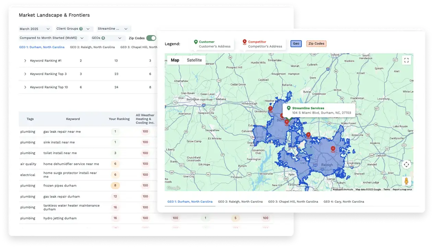Click keyword 'gas leak repair near me'
This screenshot has height=248, width=434.
pyautogui.click(x=62, y=132)
